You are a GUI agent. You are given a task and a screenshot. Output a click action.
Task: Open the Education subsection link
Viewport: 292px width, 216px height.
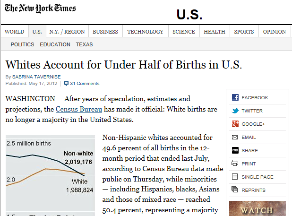pyautogui.click(x=55, y=44)
